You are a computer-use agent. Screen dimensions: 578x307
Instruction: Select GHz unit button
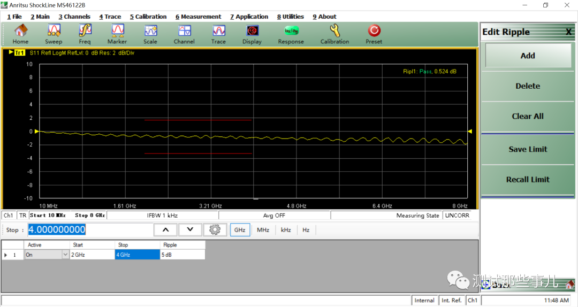tap(240, 229)
